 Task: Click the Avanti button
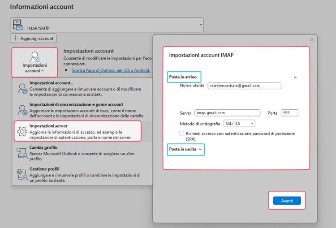tap(287, 201)
